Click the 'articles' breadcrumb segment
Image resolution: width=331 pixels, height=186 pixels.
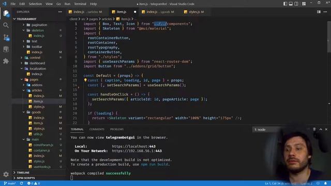pyautogui.click(x=107, y=19)
